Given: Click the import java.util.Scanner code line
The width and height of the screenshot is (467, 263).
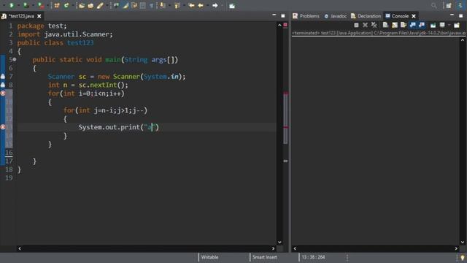Looking at the screenshot, I should pos(65,34).
